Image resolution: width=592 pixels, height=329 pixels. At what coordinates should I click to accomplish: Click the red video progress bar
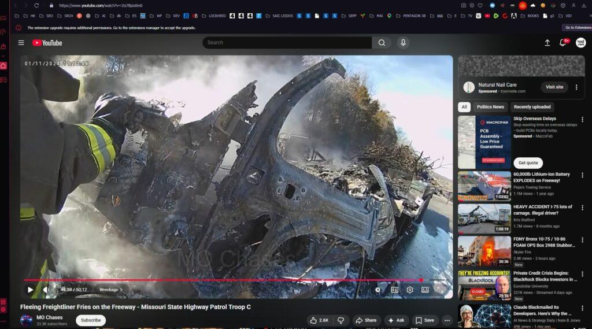point(231,280)
